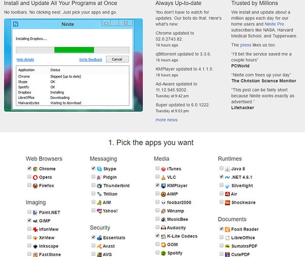Uncheck the KMPlayer checkbox
The image size is (305, 257).
tap(157, 186)
